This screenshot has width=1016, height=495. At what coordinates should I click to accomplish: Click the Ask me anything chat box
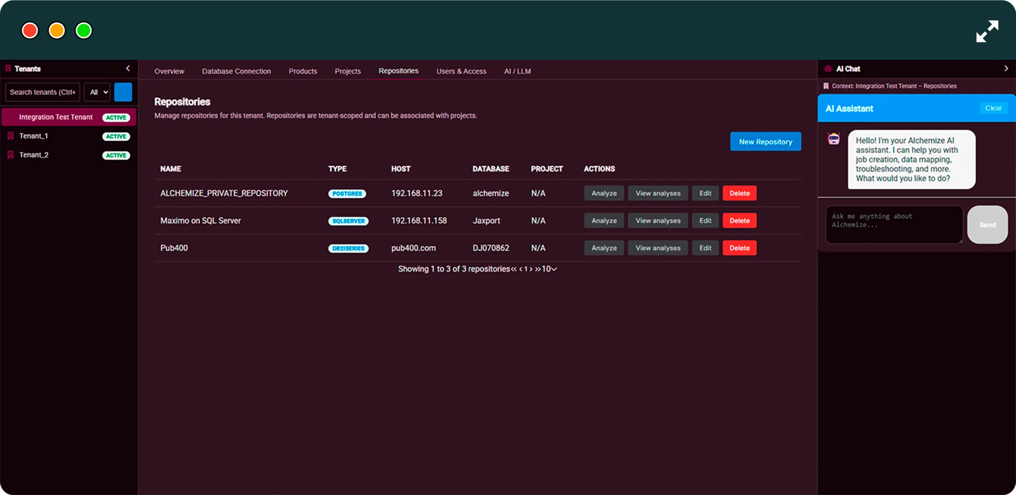coord(894,225)
